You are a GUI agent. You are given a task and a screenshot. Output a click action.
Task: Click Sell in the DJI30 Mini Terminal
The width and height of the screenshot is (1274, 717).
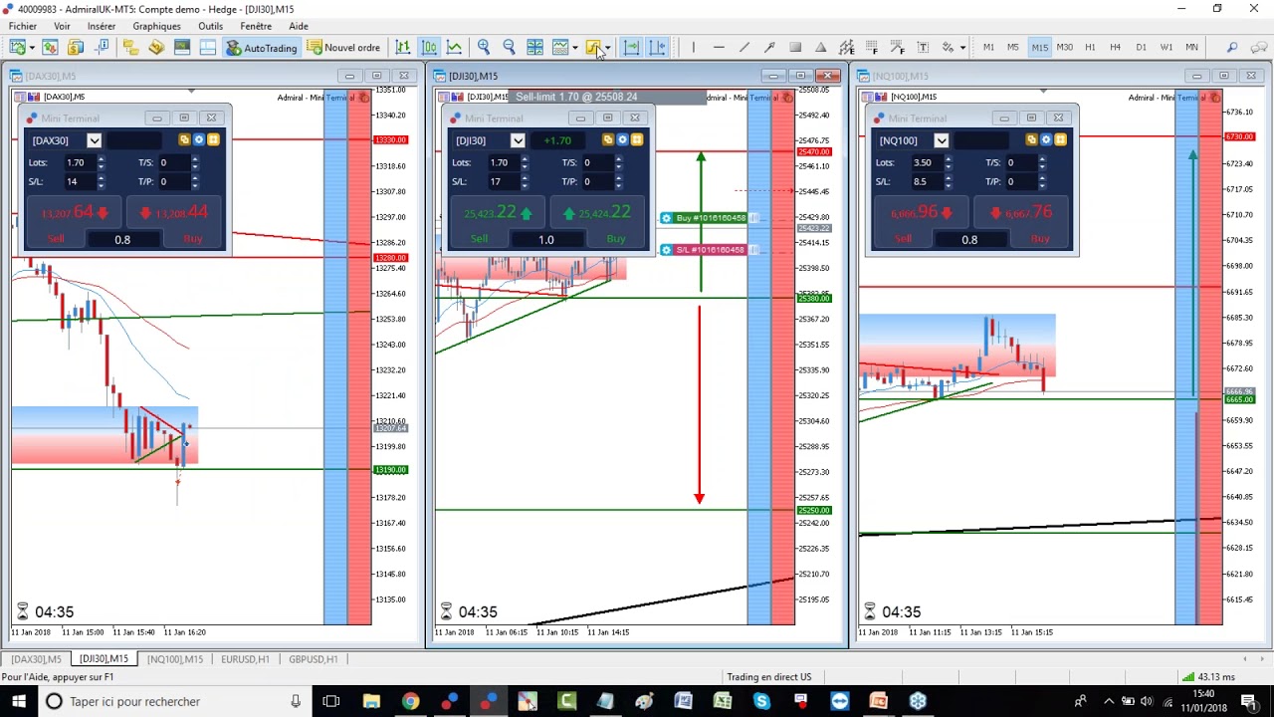(x=480, y=239)
